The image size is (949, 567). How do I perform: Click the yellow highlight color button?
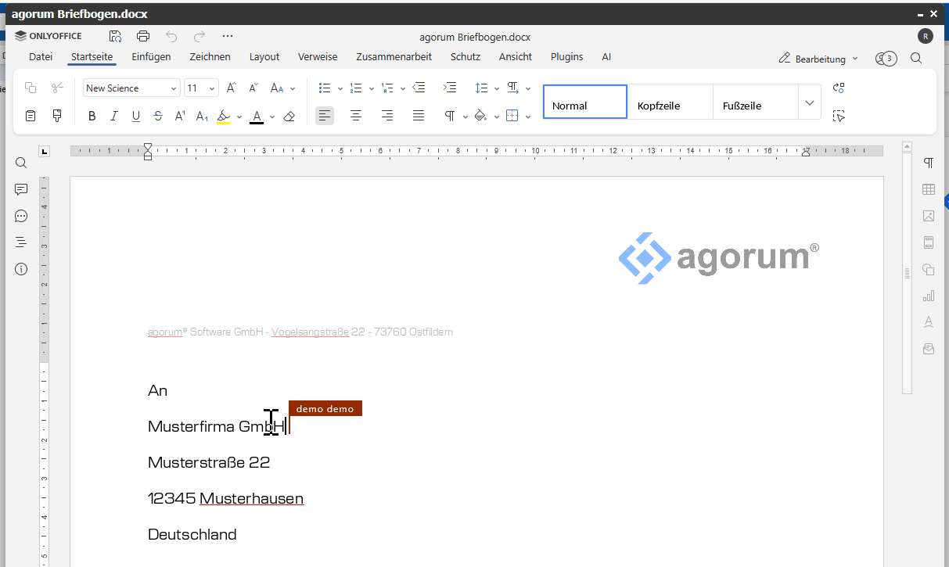click(x=224, y=117)
